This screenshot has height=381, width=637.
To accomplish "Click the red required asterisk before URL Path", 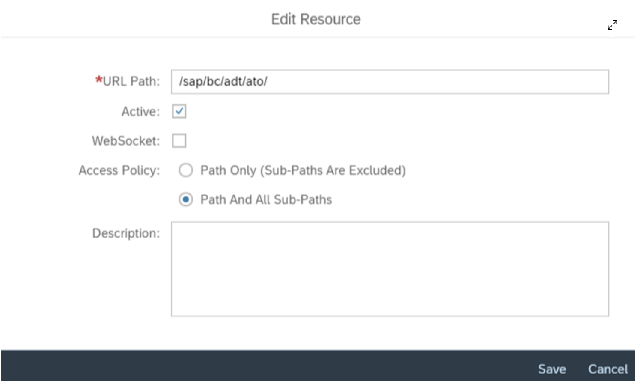I will (x=98, y=80).
